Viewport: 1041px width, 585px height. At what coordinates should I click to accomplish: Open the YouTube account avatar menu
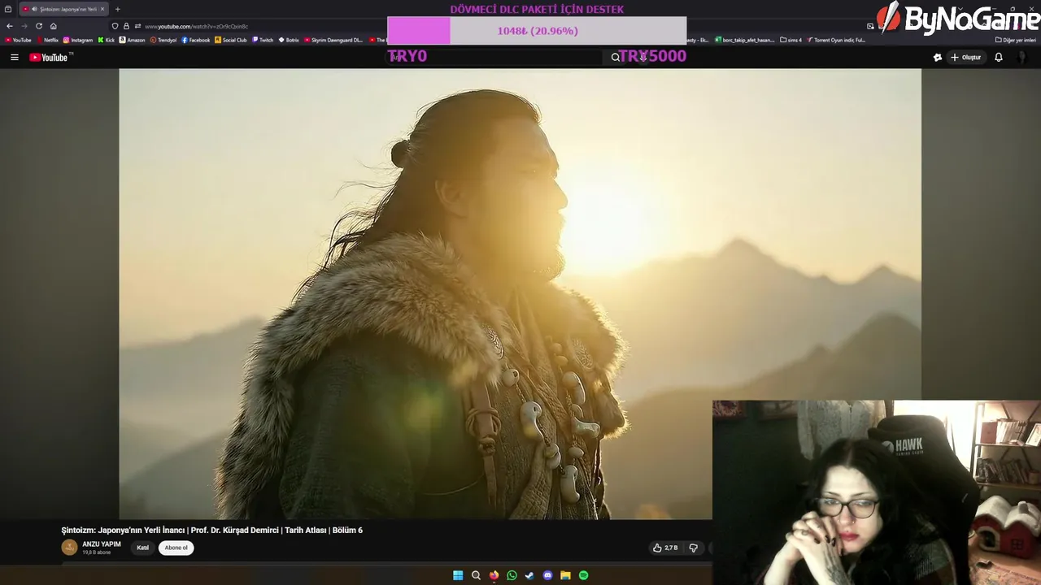1022,58
